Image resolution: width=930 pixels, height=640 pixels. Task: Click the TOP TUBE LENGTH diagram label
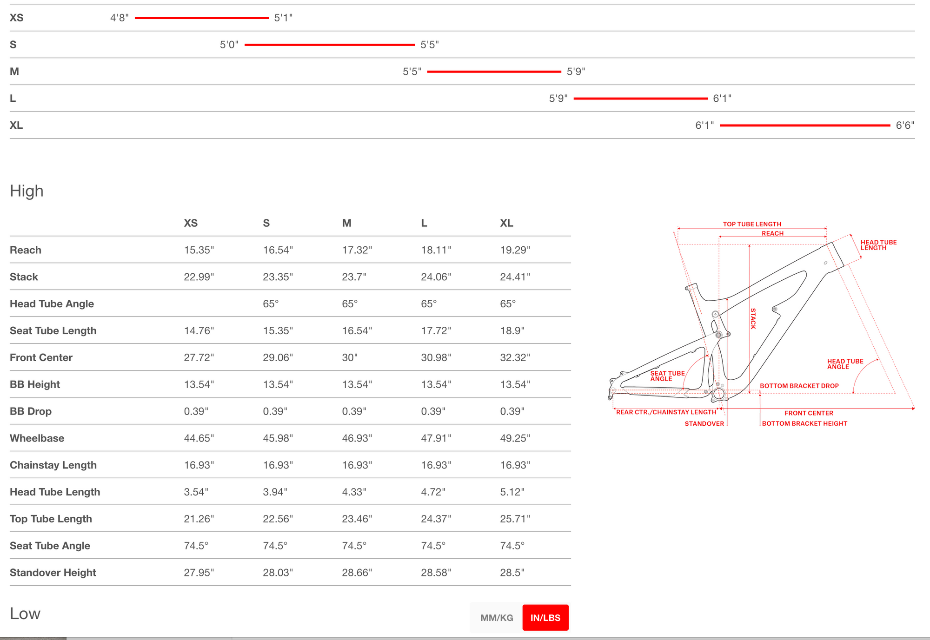tap(752, 224)
